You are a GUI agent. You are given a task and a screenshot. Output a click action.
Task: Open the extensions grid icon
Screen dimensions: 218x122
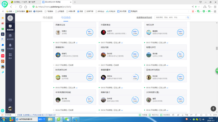point(215,11)
